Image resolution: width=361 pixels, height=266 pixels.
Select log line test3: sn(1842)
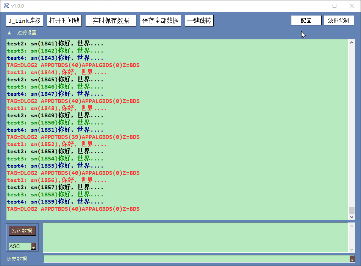tap(55, 51)
